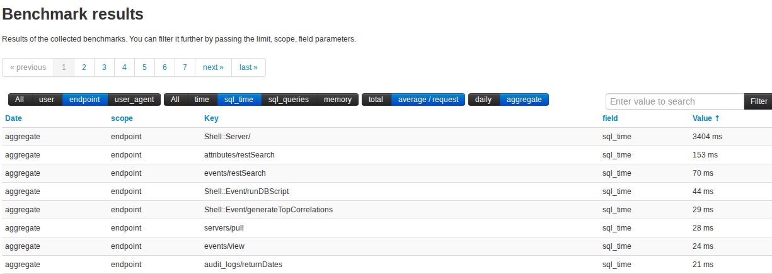Image resolution: width=772 pixels, height=274 pixels.
Task: Switch to daily view
Action: [x=483, y=100]
